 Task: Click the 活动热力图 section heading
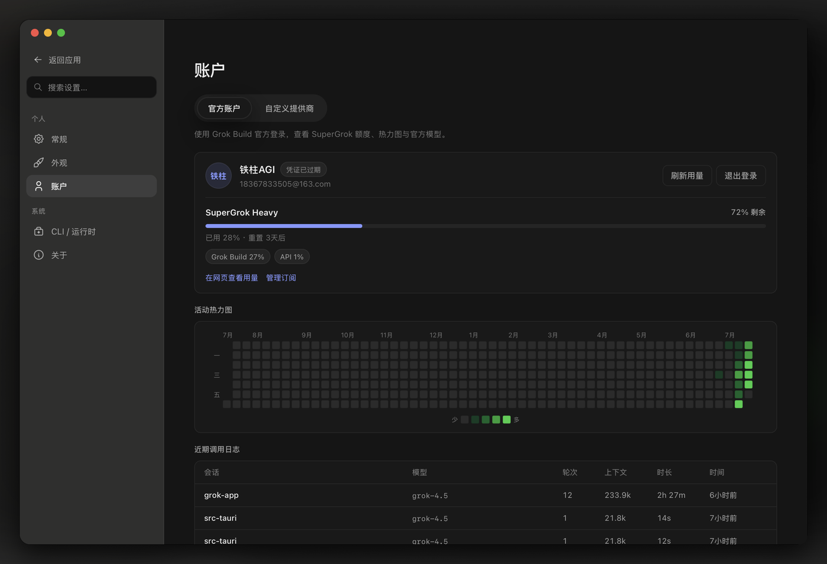[213, 310]
